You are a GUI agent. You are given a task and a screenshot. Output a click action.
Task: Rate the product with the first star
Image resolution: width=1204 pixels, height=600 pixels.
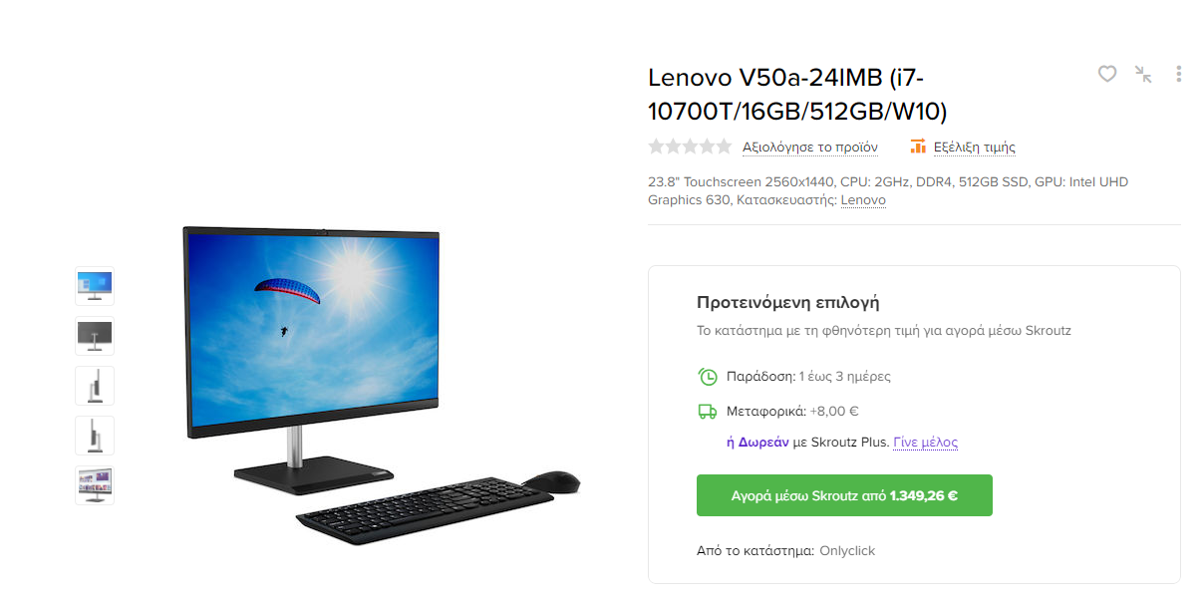[x=656, y=147]
